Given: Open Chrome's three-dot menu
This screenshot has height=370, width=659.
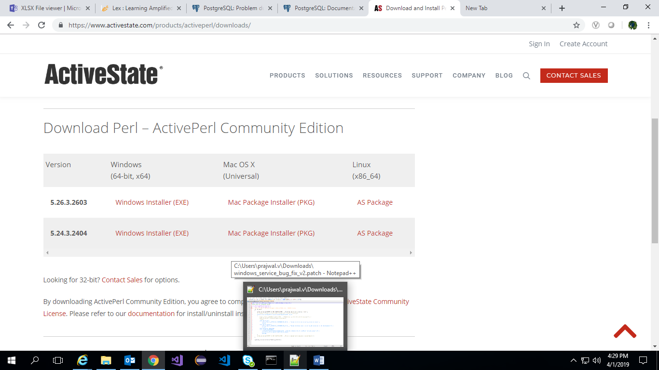Looking at the screenshot, I should click(x=649, y=25).
